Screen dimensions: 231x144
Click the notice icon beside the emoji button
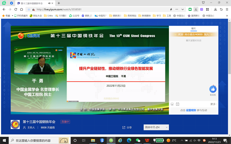tap(178, 104)
